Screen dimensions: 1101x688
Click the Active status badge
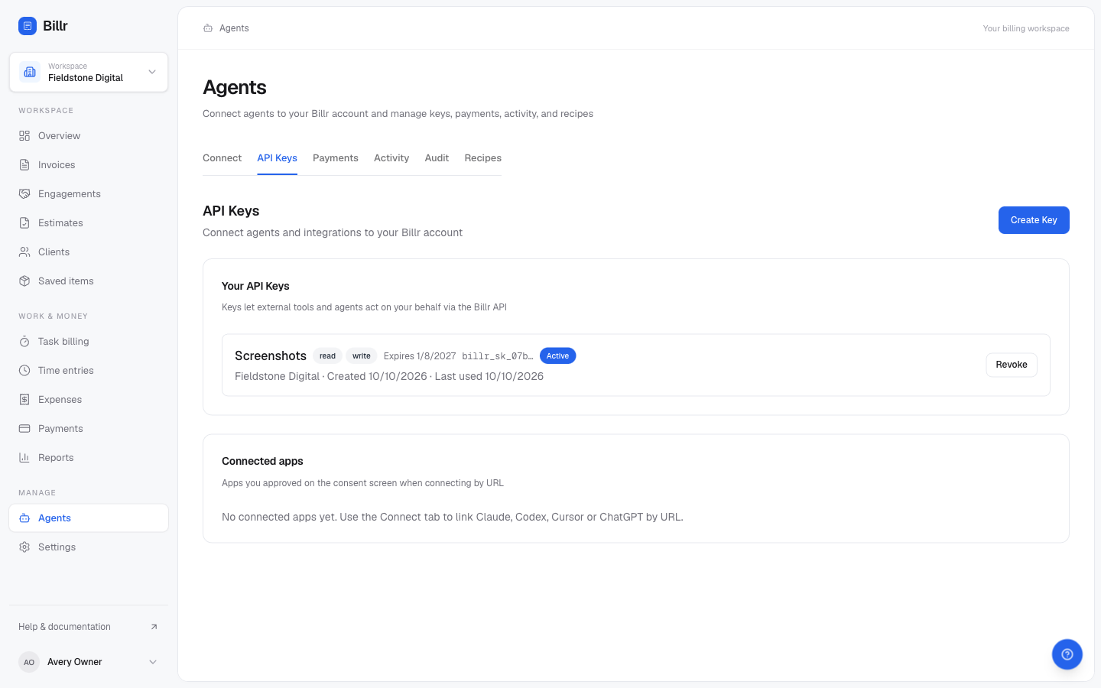tap(558, 356)
